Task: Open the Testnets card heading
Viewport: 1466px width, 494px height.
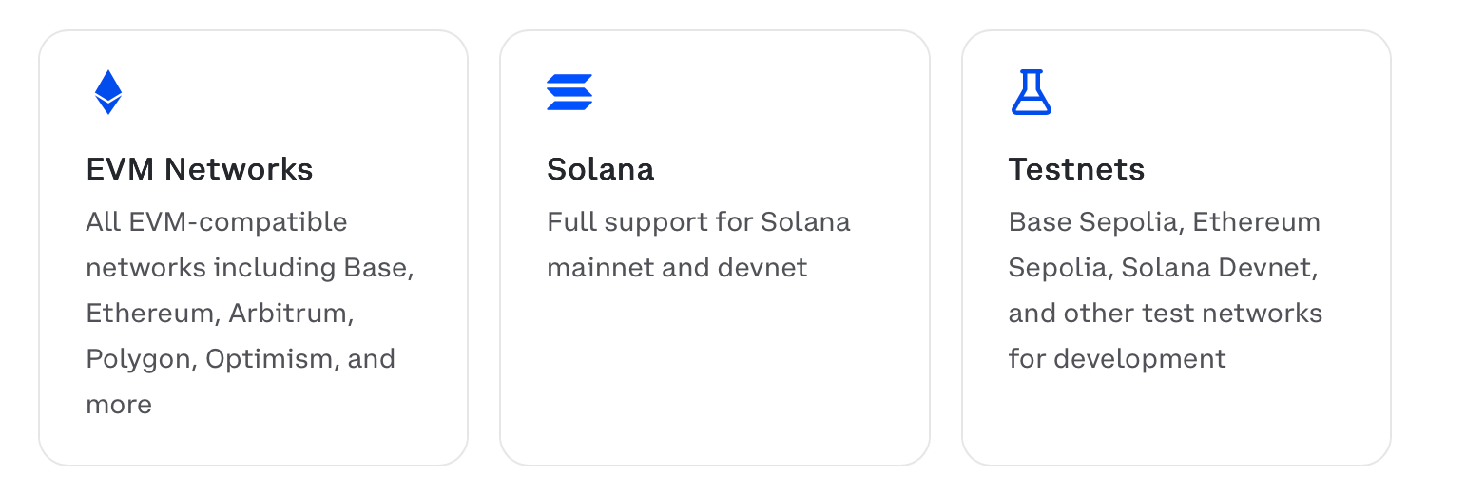Action: pos(1076,169)
